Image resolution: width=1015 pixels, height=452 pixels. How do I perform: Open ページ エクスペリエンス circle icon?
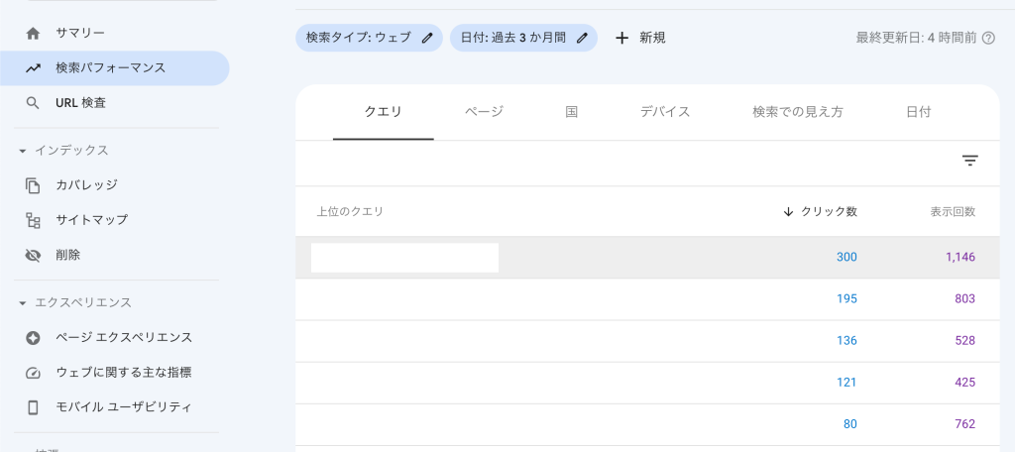point(33,338)
